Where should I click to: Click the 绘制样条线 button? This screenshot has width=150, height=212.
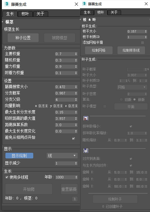(x=131, y=50)
